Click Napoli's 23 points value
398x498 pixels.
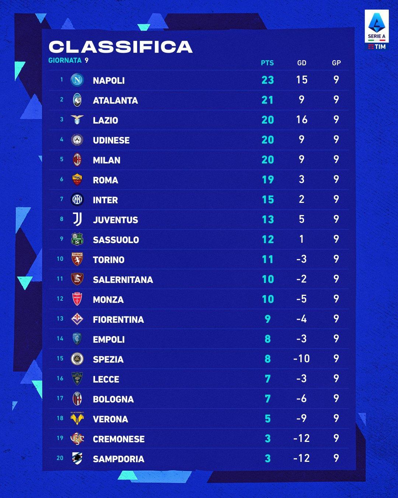268,80
